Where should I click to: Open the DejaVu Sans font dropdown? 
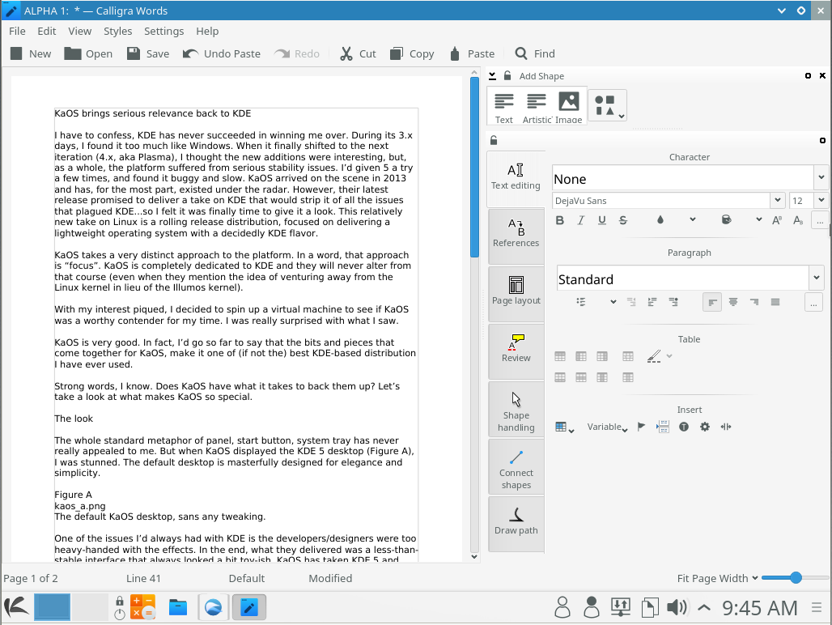[x=777, y=201]
